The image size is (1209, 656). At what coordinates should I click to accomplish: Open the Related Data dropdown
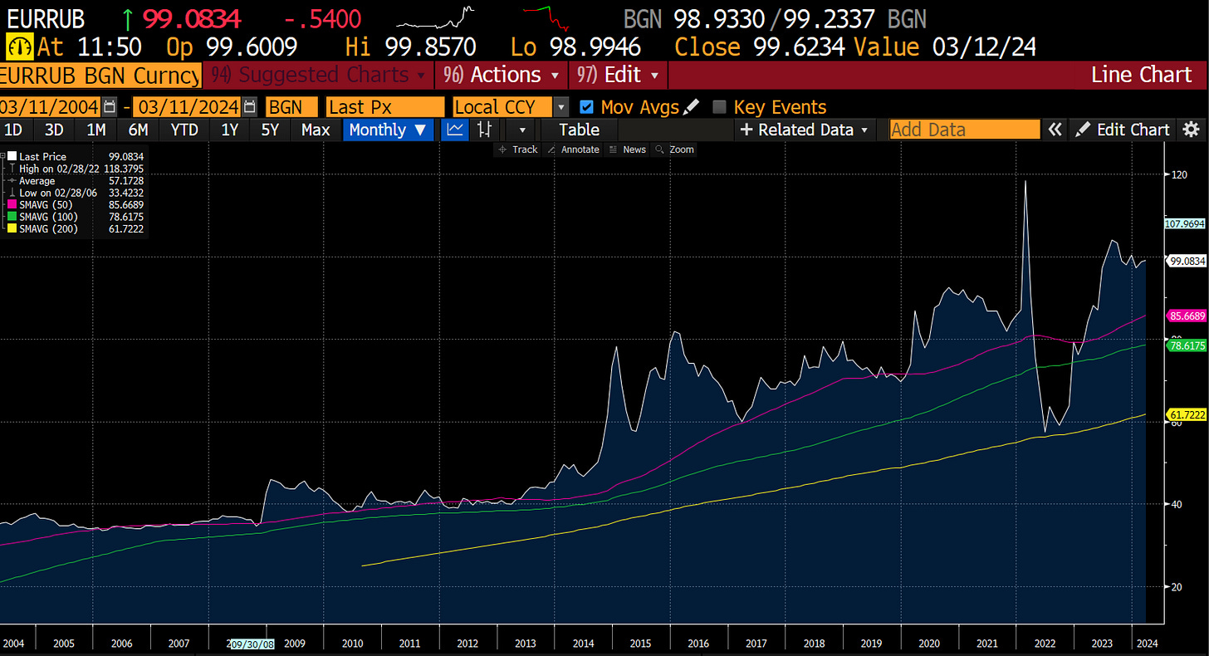coord(805,130)
